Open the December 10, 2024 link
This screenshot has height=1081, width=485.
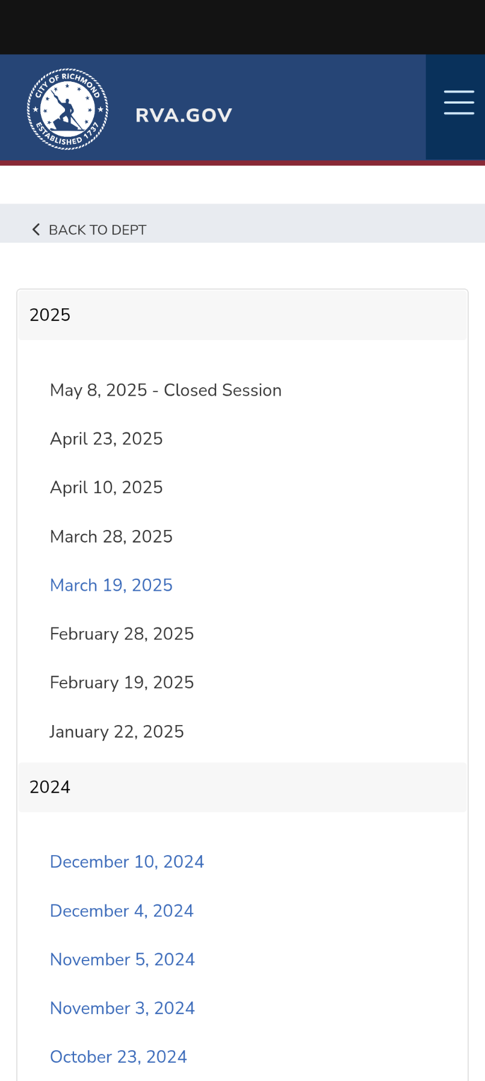point(126,862)
